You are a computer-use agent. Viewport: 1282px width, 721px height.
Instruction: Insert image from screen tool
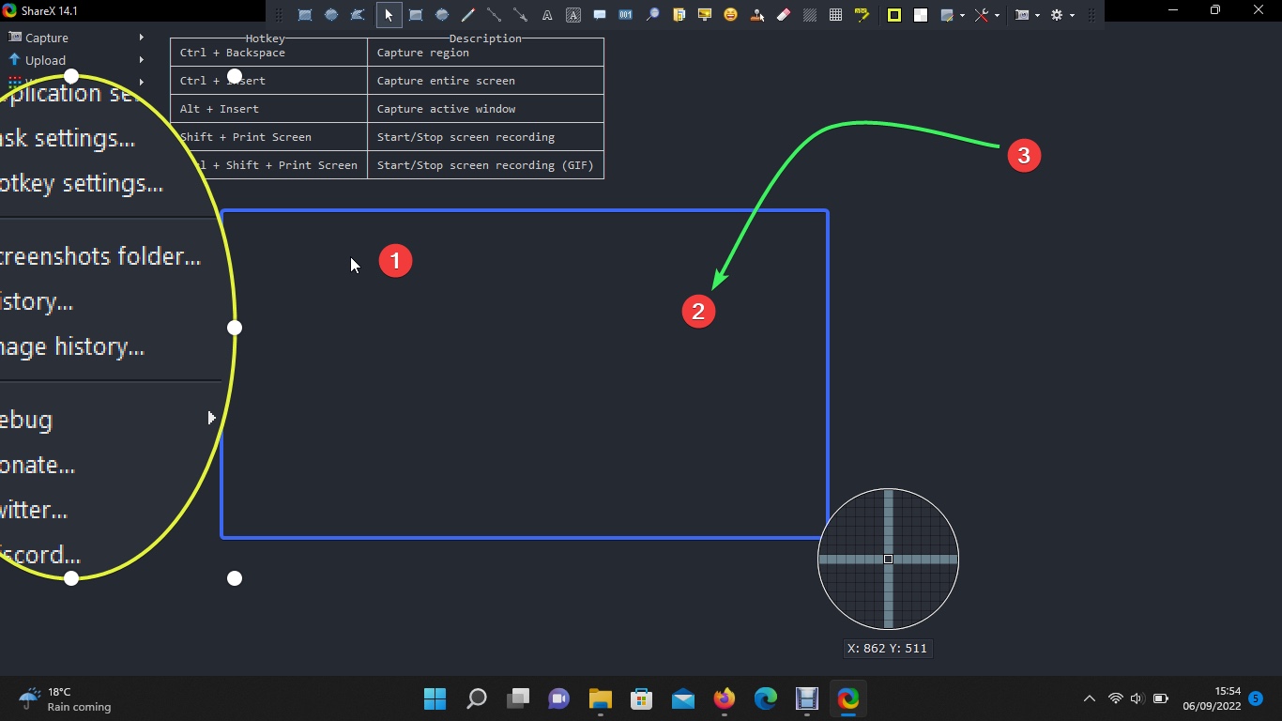705,15
